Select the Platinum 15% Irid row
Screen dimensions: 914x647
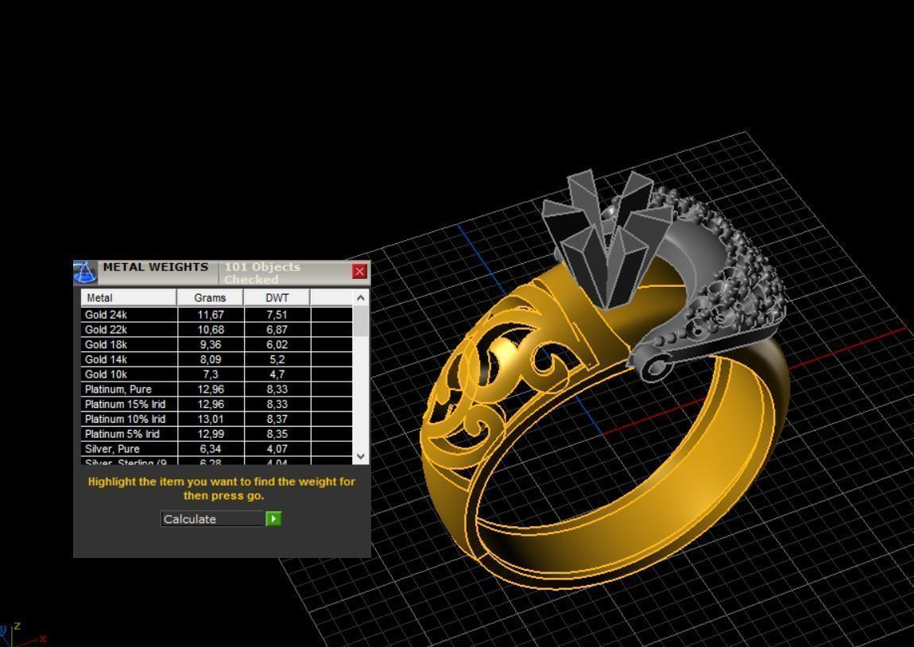[216, 405]
